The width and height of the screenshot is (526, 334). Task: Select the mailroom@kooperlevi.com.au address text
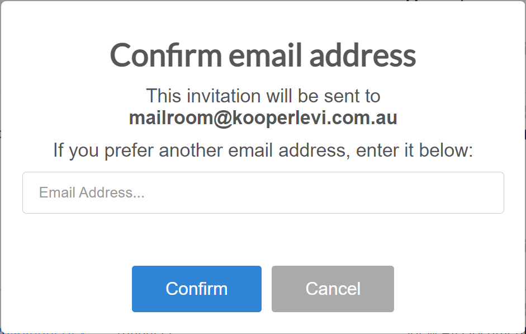coord(263,118)
